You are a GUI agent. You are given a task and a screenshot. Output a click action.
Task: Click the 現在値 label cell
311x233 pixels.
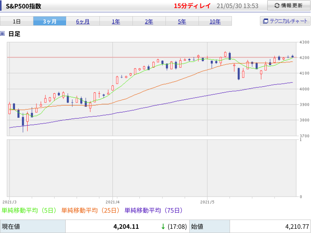(33, 226)
